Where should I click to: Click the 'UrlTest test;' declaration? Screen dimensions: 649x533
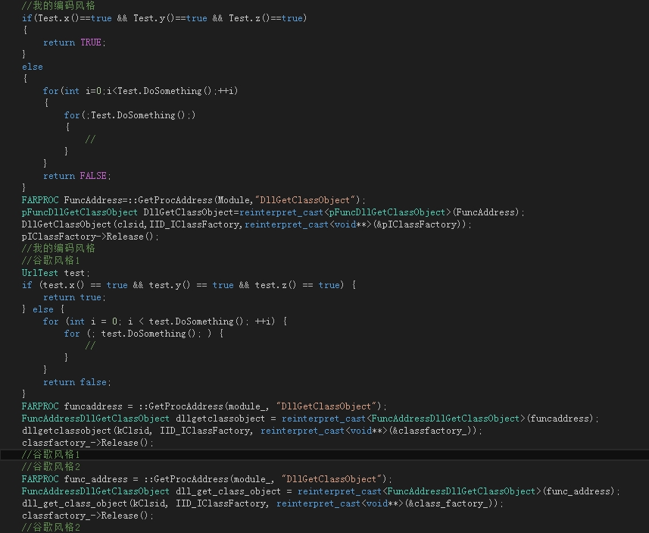pos(56,273)
